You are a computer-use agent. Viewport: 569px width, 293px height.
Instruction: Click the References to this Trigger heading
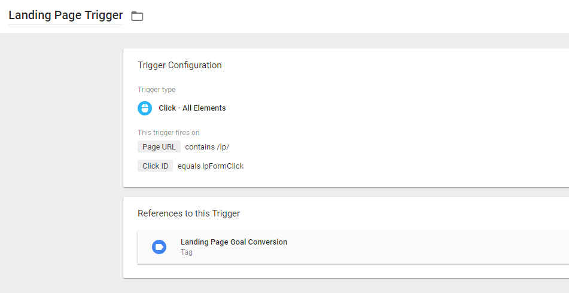coord(188,213)
